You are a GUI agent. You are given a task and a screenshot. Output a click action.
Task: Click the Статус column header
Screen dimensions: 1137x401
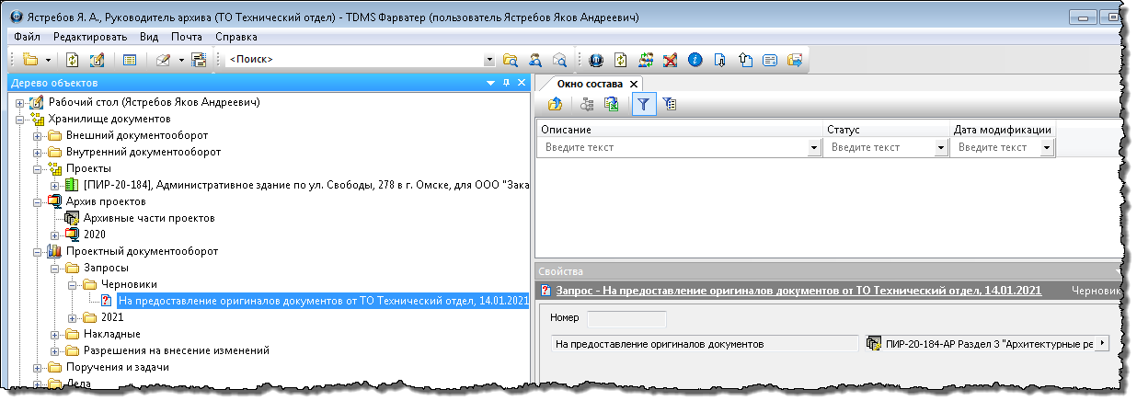[886, 131]
